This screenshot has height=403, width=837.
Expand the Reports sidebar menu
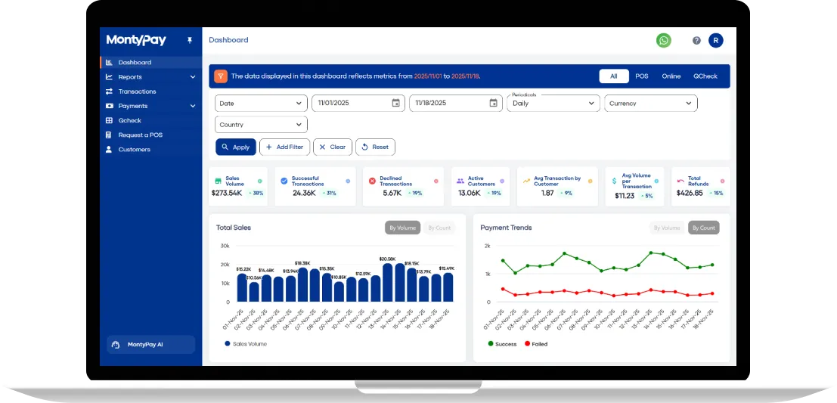150,77
